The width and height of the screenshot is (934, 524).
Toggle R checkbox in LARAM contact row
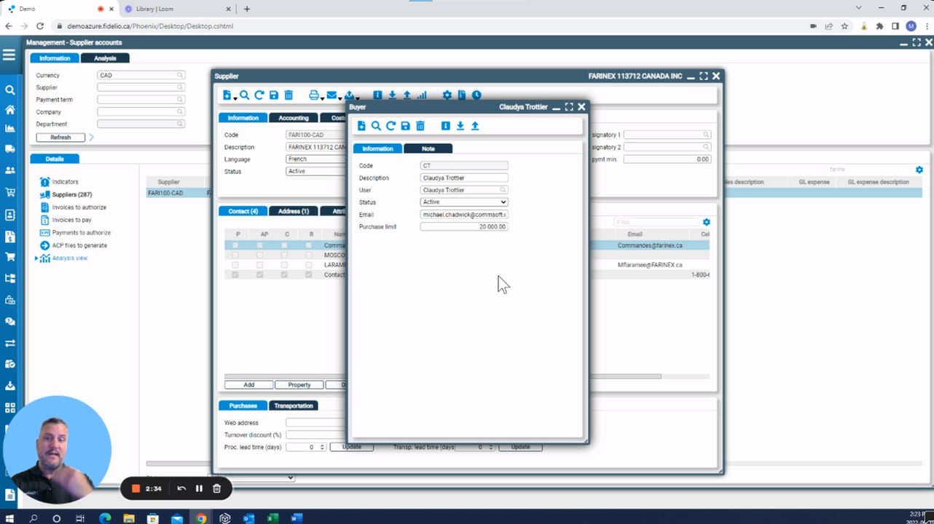click(x=309, y=265)
